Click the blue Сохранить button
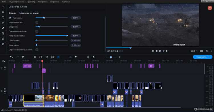The width and height of the screenshot is (214, 112). click(201, 57)
